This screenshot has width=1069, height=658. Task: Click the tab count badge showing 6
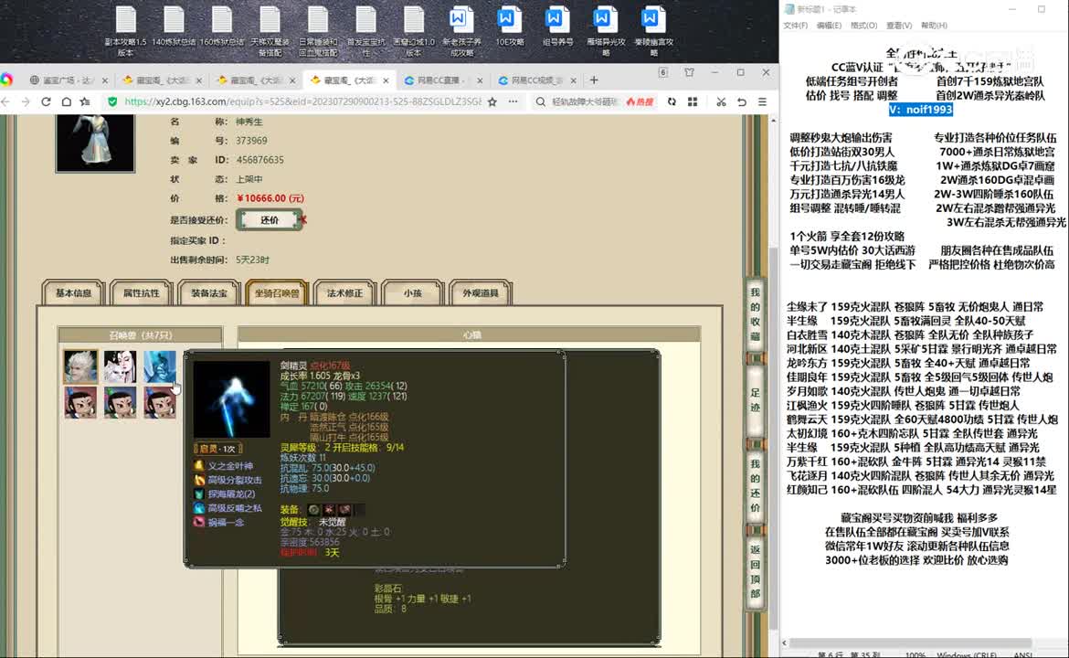pyautogui.click(x=662, y=72)
